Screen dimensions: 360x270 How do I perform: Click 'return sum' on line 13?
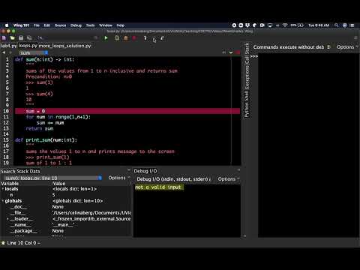[40, 128]
